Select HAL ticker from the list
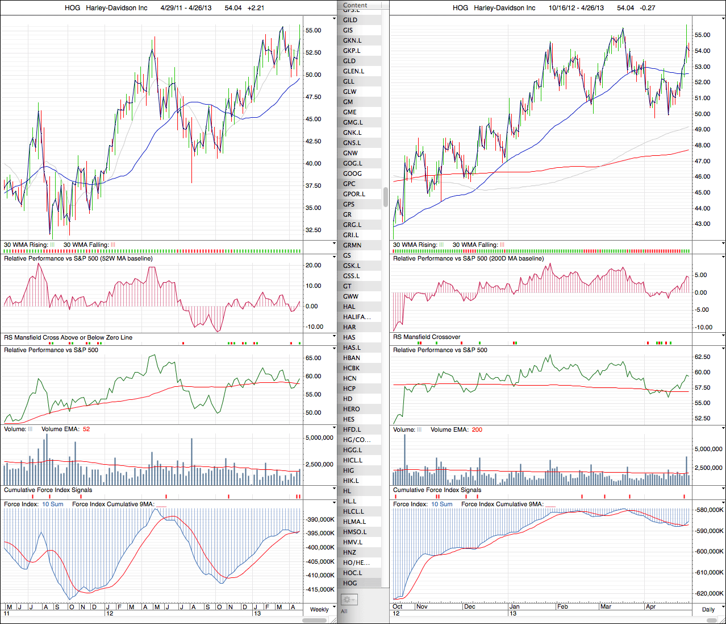Image resolution: width=726 pixels, height=624 pixels. [x=349, y=307]
